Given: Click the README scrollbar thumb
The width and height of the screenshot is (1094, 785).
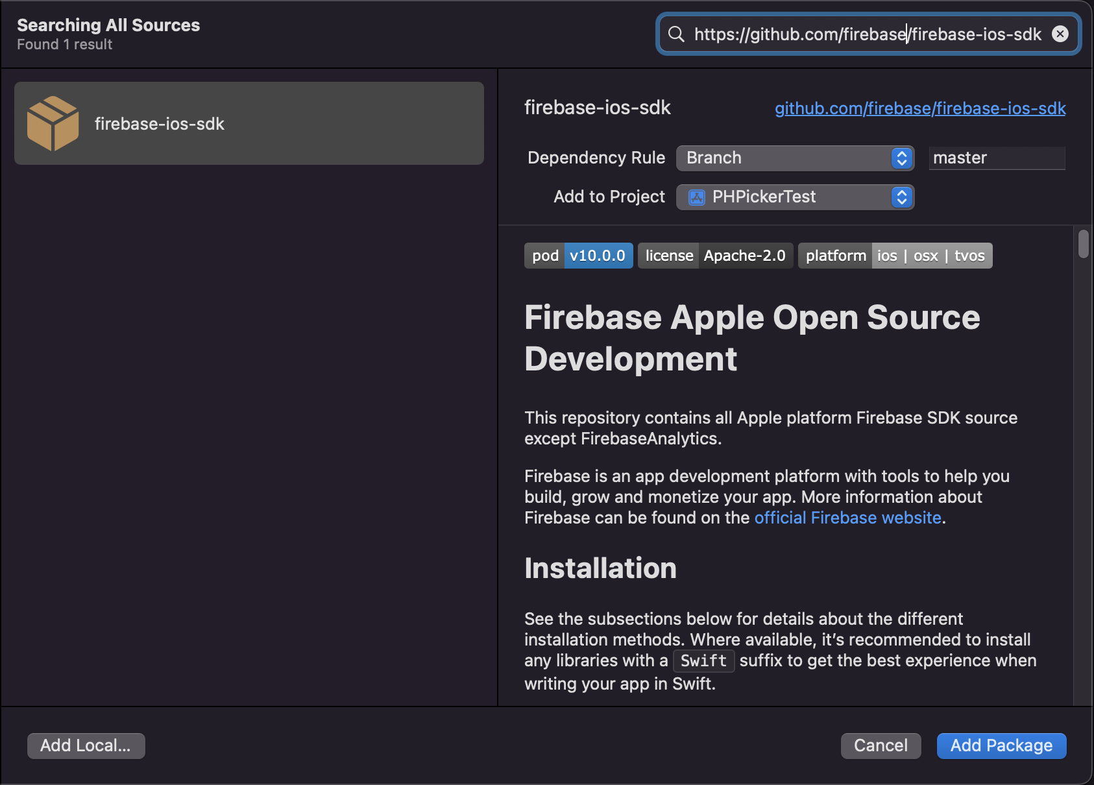Looking at the screenshot, I should [x=1083, y=244].
